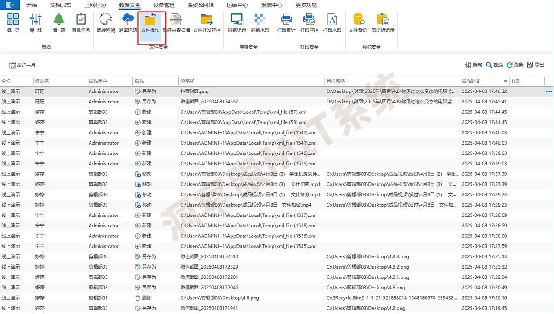Select the xml_file (1535).xml row
554x314 pixels.
click(277, 246)
